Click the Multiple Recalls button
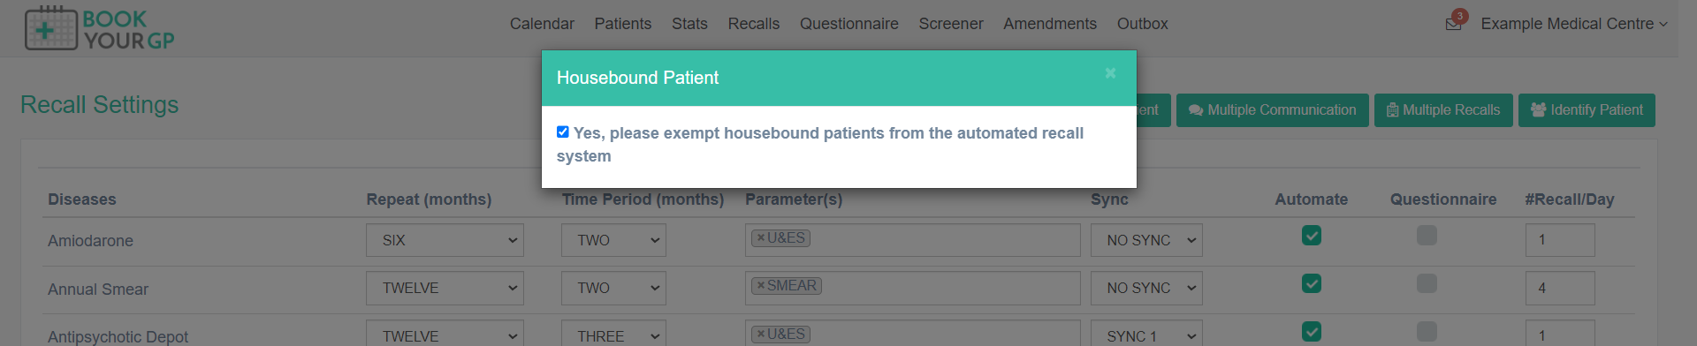This screenshot has height=346, width=1697. (x=1443, y=110)
